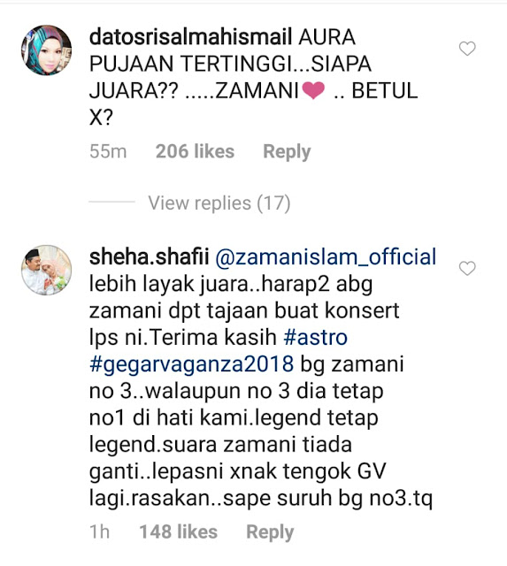The height and width of the screenshot is (566, 507).
Task: Reply to datosrisalmahismail's comment
Action: pos(287,151)
